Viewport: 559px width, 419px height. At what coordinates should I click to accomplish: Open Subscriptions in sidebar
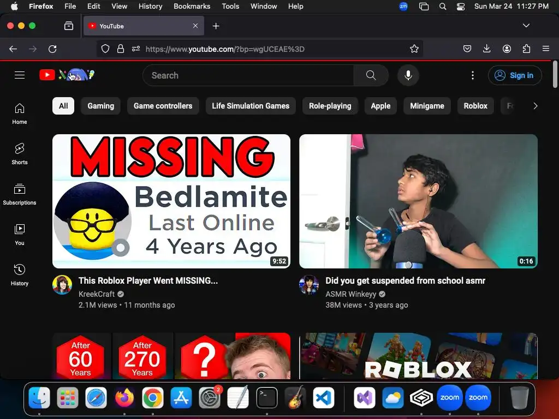point(20,194)
